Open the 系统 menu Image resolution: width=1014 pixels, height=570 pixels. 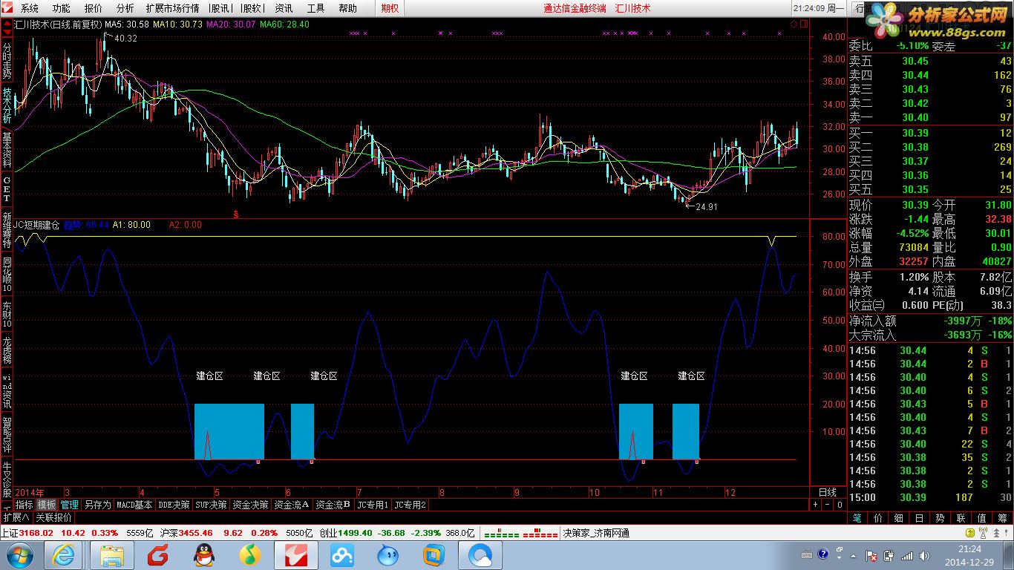pyautogui.click(x=30, y=8)
